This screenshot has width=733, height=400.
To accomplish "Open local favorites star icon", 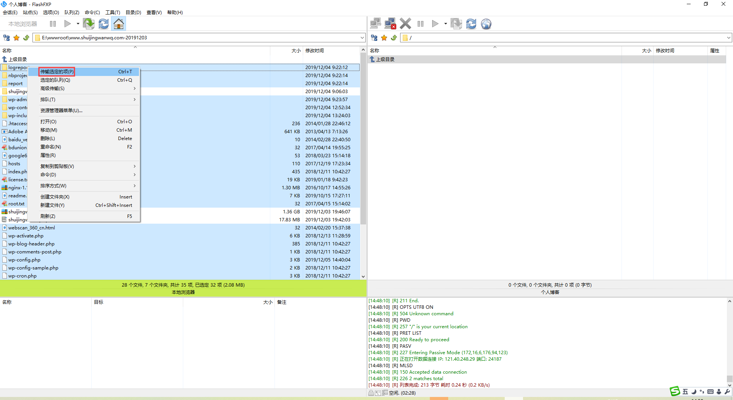I will (x=16, y=38).
